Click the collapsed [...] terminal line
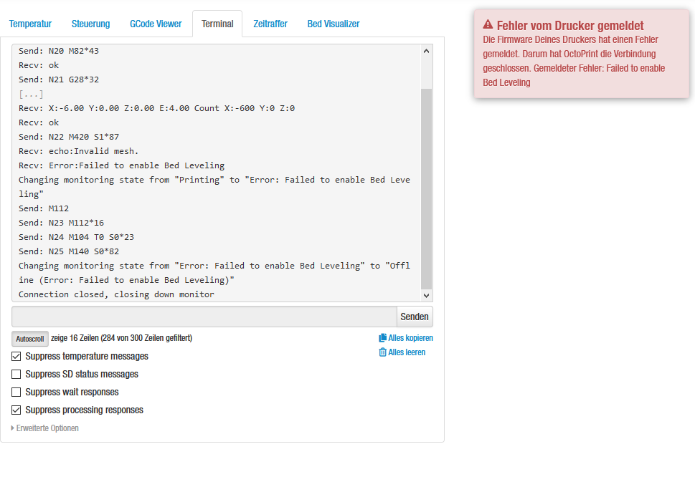695x482 pixels. [x=31, y=94]
